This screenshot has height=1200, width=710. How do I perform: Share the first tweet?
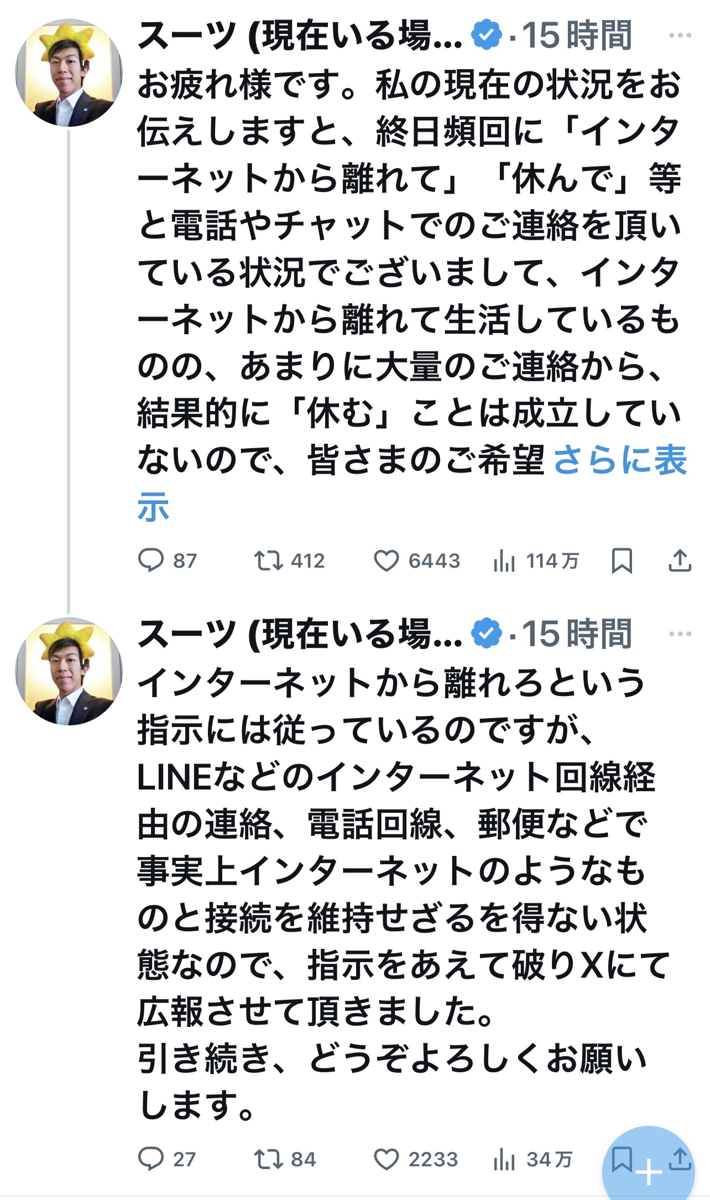[680, 560]
